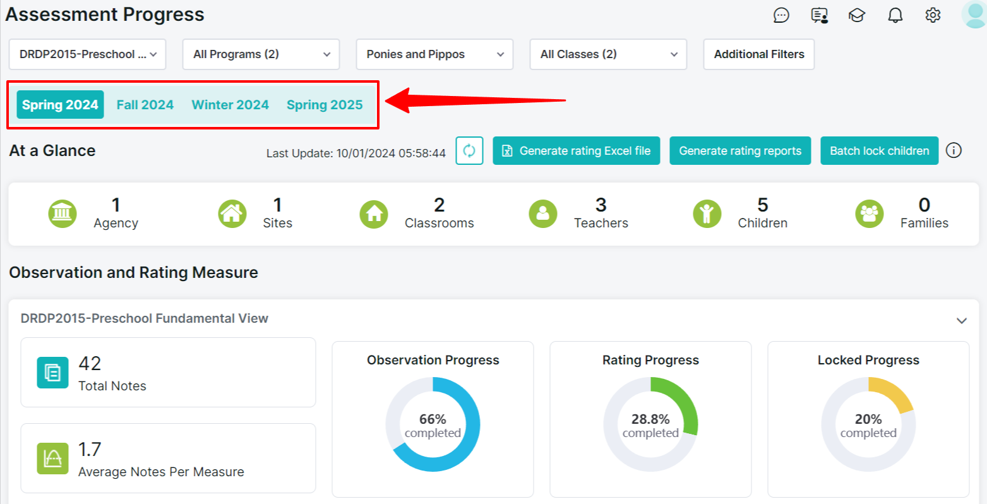This screenshot has height=504, width=987.
Task: Click the Total Notes document icon
Action: pos(52,373)
